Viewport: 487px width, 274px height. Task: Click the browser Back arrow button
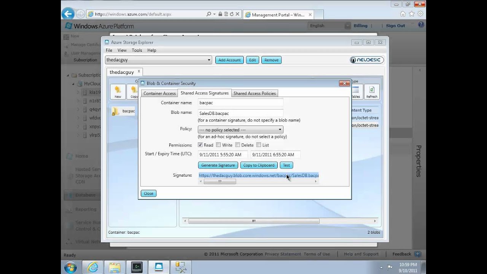68,14
